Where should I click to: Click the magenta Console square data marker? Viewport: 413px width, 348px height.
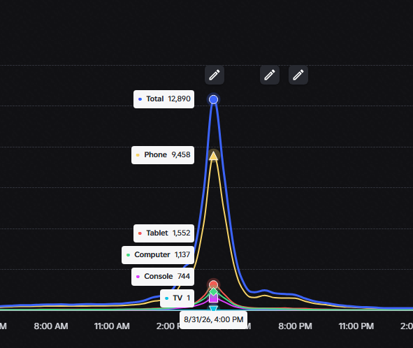click(213, 298)
